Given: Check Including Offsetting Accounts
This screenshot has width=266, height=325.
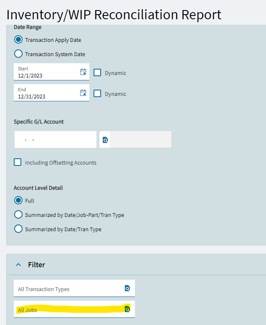Looking at the screenshot, I should click(x=18, y=162).
